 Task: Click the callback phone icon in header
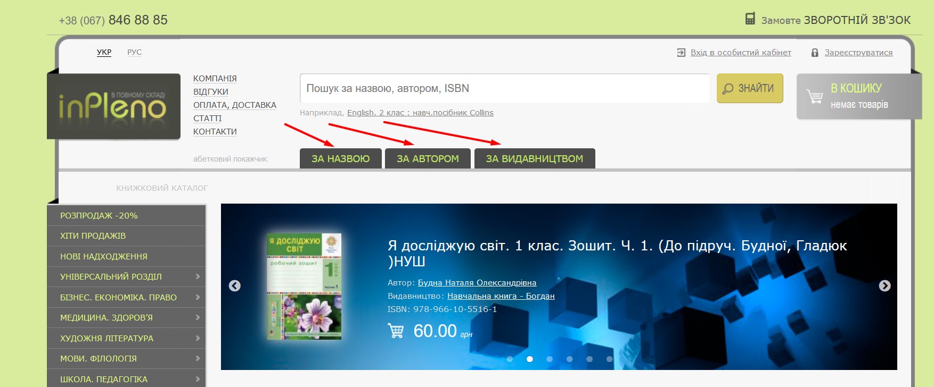[x=750, y=19]
